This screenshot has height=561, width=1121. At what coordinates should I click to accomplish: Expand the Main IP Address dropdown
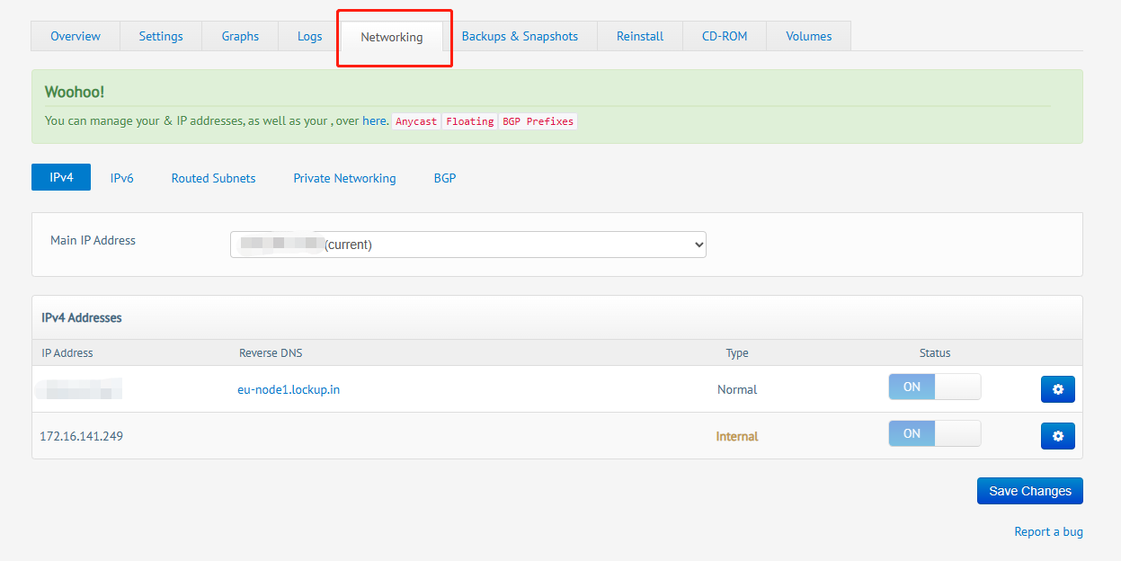pos(467,245)
